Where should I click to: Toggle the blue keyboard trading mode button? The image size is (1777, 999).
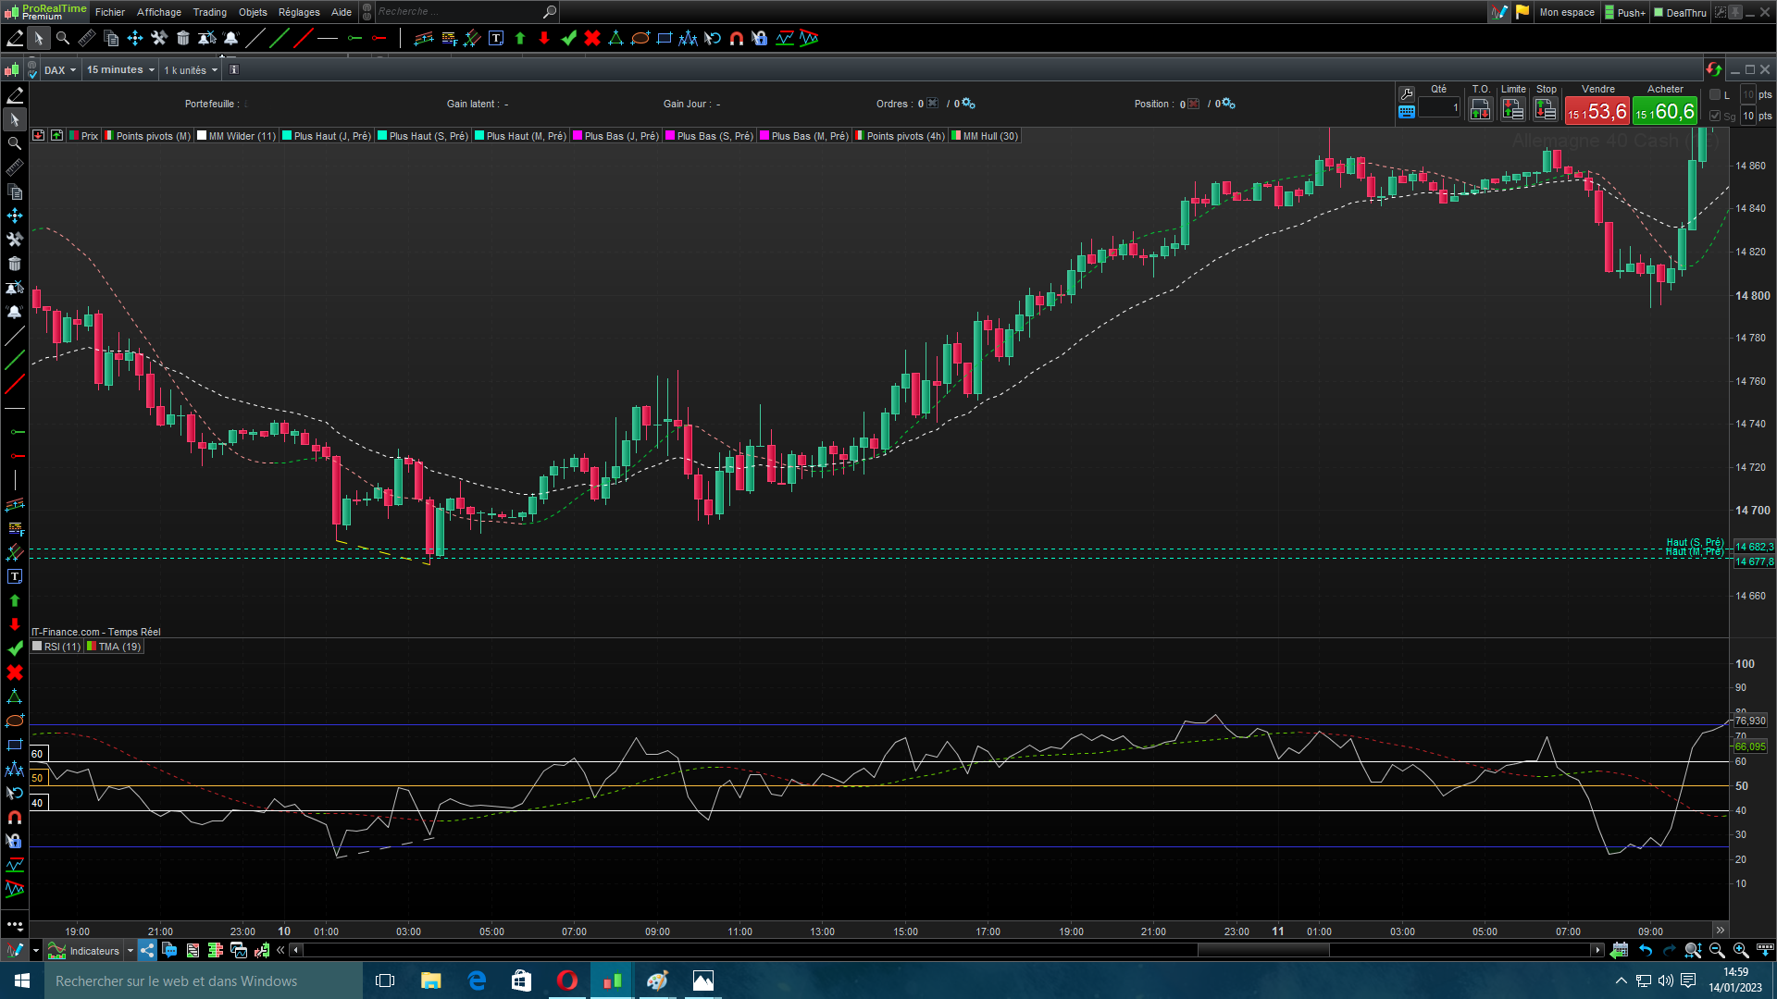tap(1407, 112)
